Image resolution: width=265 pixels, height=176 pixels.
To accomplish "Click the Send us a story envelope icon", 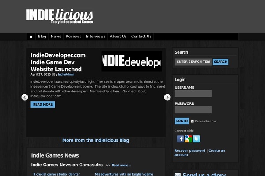I will (178, 175).
